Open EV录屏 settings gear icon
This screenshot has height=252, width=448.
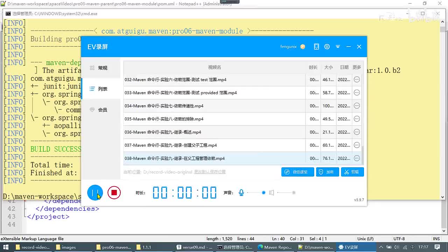[x=327, y=47]
